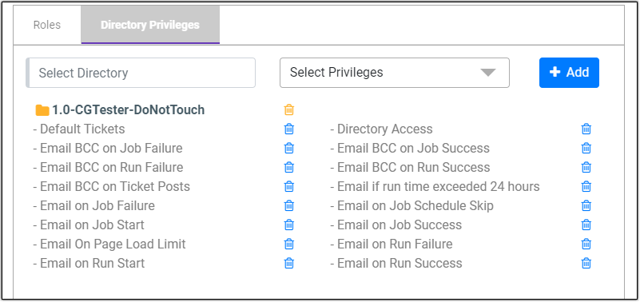This screenshot has height=302, width=640.
Task: Delete Email on Job Start privilege
Action: click(289, 225)
